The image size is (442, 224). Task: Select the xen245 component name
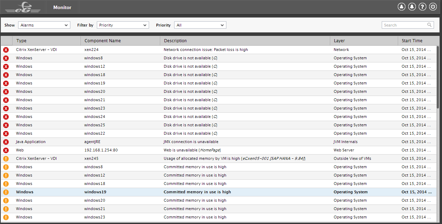tap(91, 158)
